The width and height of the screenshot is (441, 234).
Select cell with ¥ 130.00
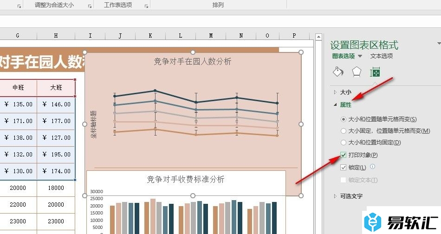tap(18, 171)
